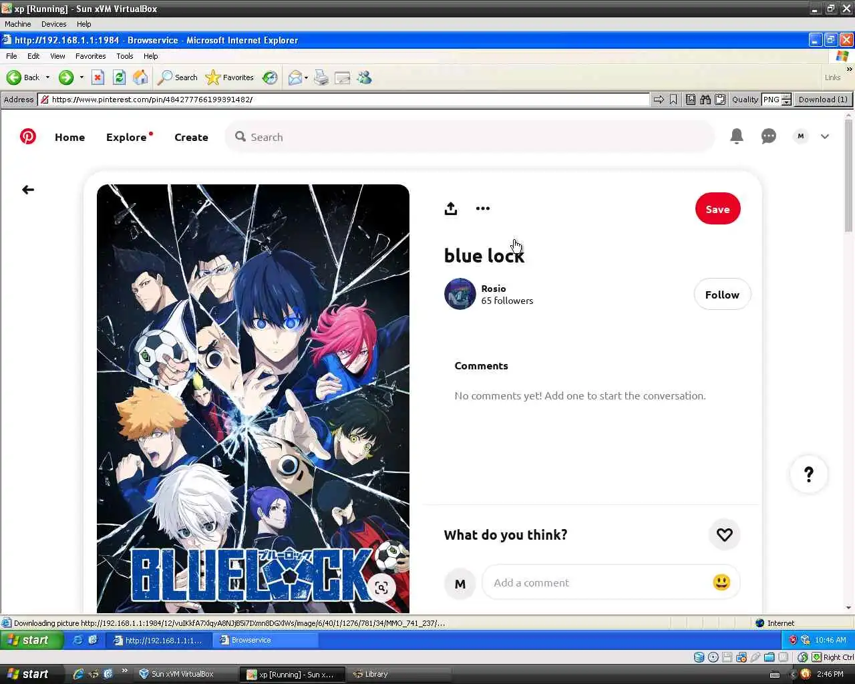
Task: Open the IE Favorites star button
Action: click(230, 77)
